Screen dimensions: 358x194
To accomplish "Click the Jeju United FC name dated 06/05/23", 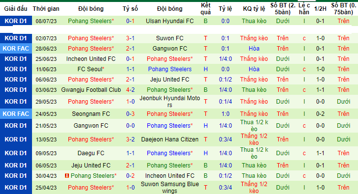I will pos(91,166).
